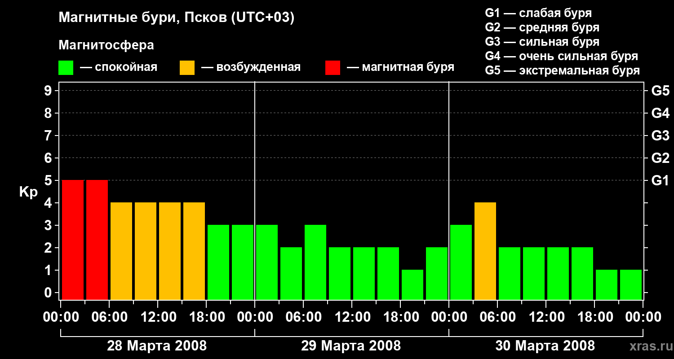Click the right-axis «G2» storm level label

tap(661, 158)
